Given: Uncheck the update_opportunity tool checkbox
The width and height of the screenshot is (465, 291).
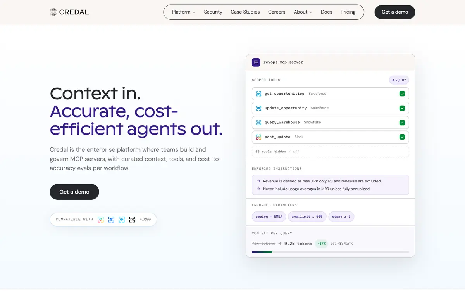Looking at the screenshot, I should click(402, 108).
